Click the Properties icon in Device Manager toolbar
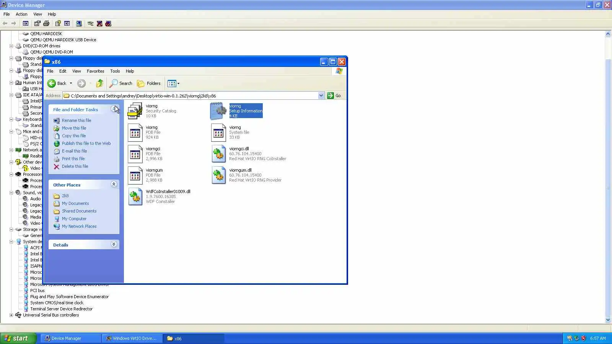This screenshot has width=612, height=344. coord(37,23)
